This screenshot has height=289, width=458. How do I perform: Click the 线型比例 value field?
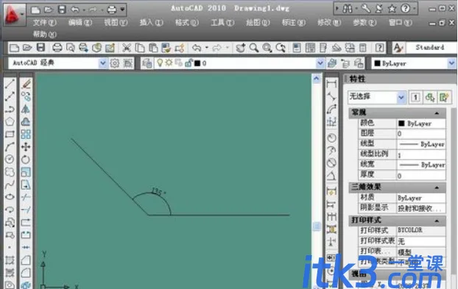point(421,155)
